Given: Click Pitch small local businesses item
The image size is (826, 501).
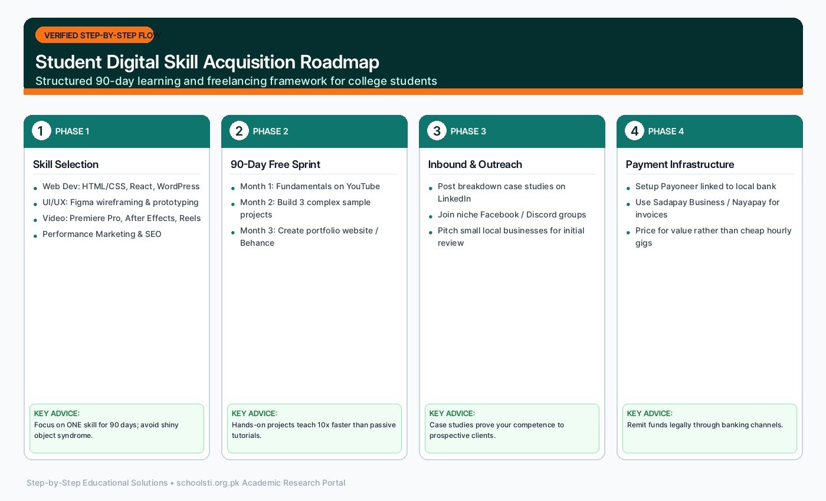Looking at the screenshot, I should 511,236.
